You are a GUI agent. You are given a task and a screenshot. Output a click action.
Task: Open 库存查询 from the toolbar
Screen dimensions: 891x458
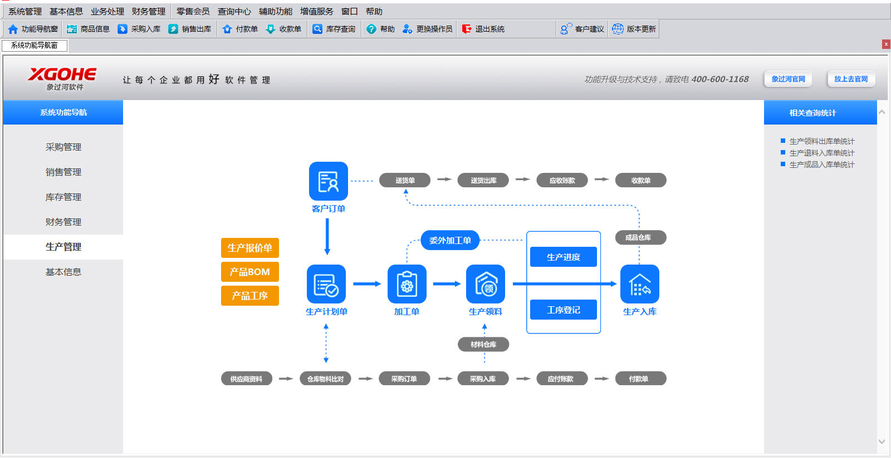click(317, 29)
